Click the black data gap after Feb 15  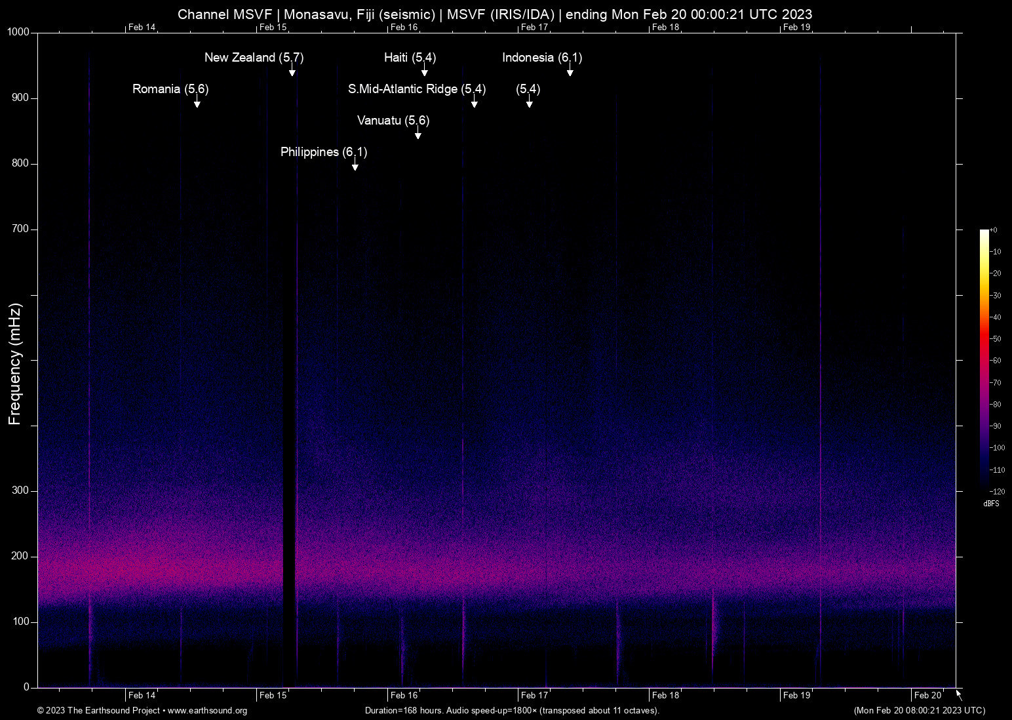[x=289, y=393]
